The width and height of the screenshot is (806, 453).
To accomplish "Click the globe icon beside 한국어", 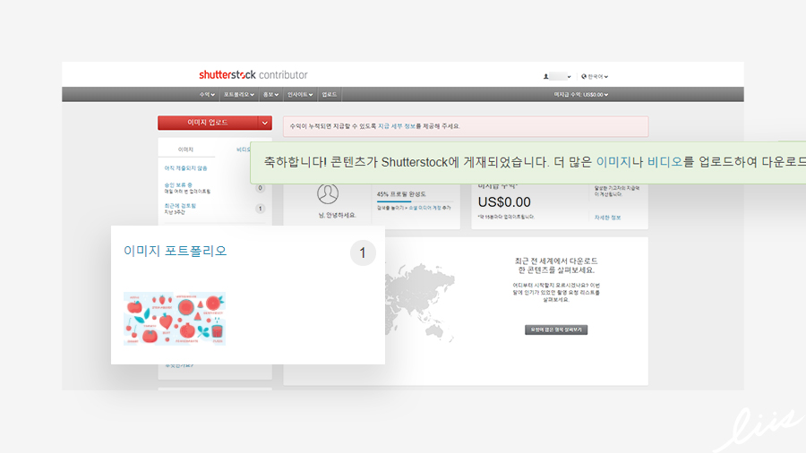I will tap(584, 76).
